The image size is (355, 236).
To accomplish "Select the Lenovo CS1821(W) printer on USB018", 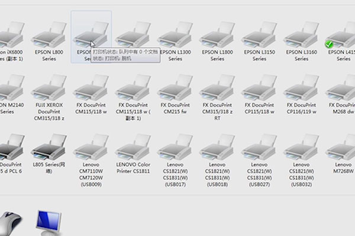I will tap(217, 145).
